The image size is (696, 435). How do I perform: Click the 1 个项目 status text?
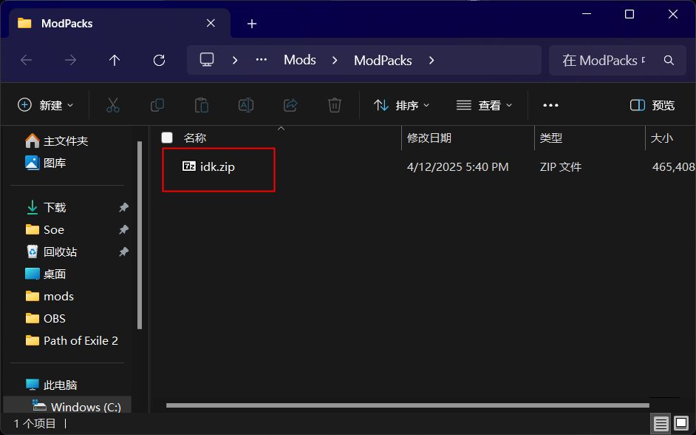(x=35, y=423)
